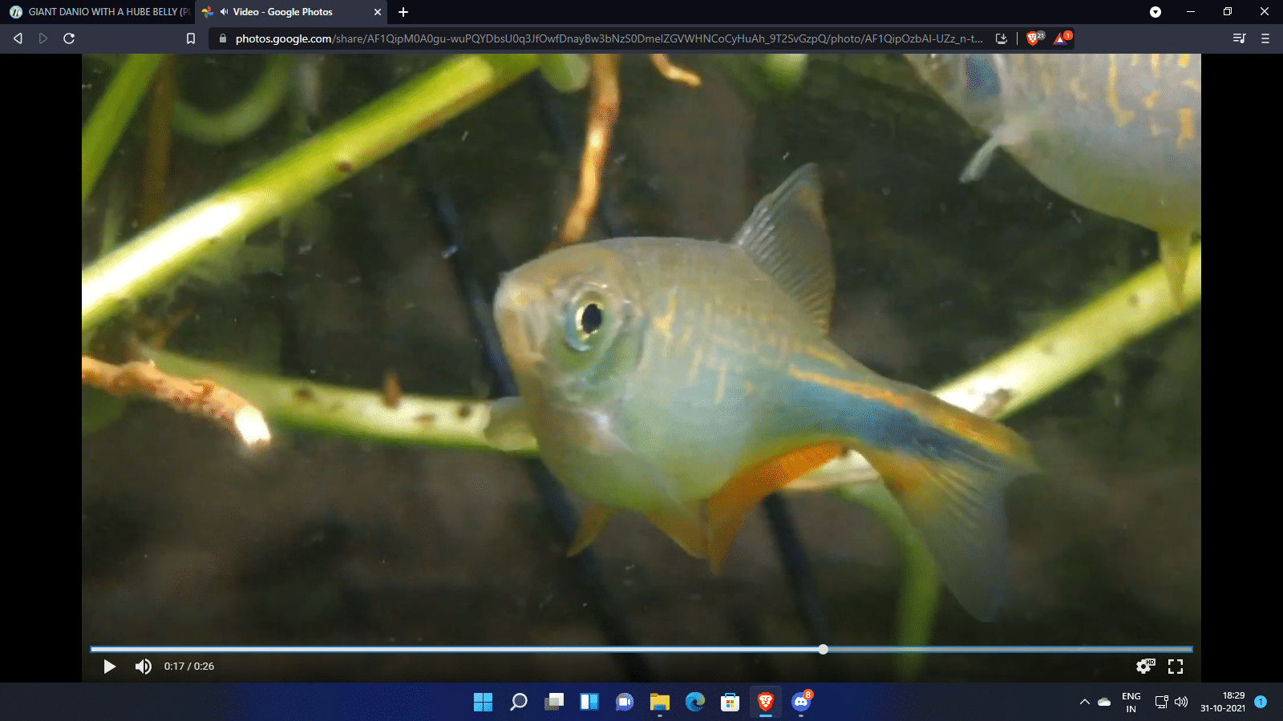Switch to GIANT DANIO WITH A HUBE BELLY tab
This screenshot has height=721, width=1283.
[100, 12]
